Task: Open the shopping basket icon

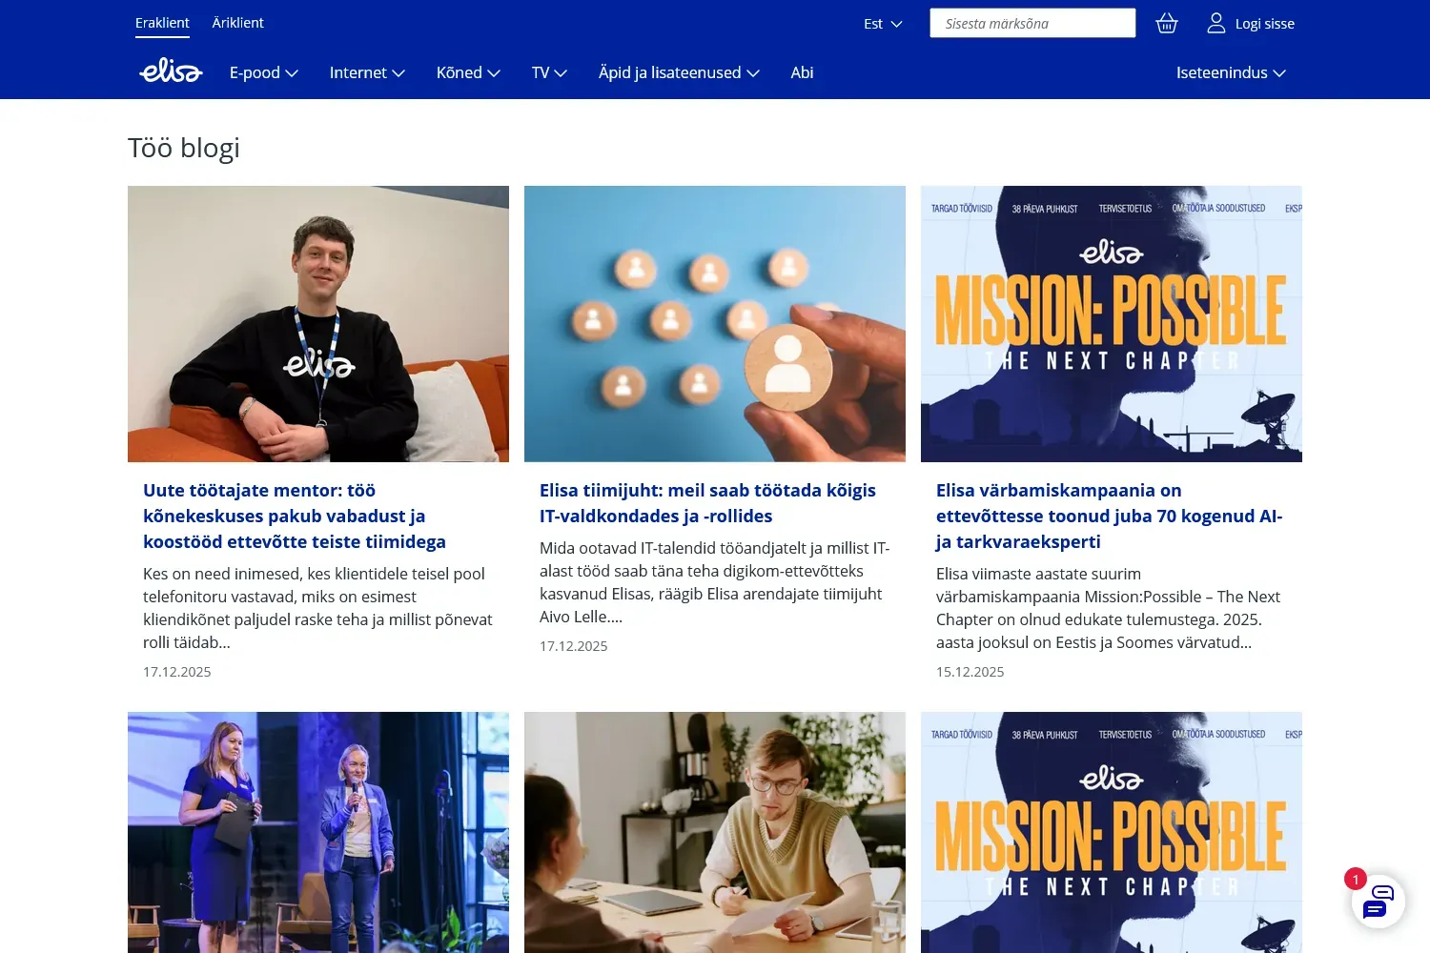Action: point(1166,24)
